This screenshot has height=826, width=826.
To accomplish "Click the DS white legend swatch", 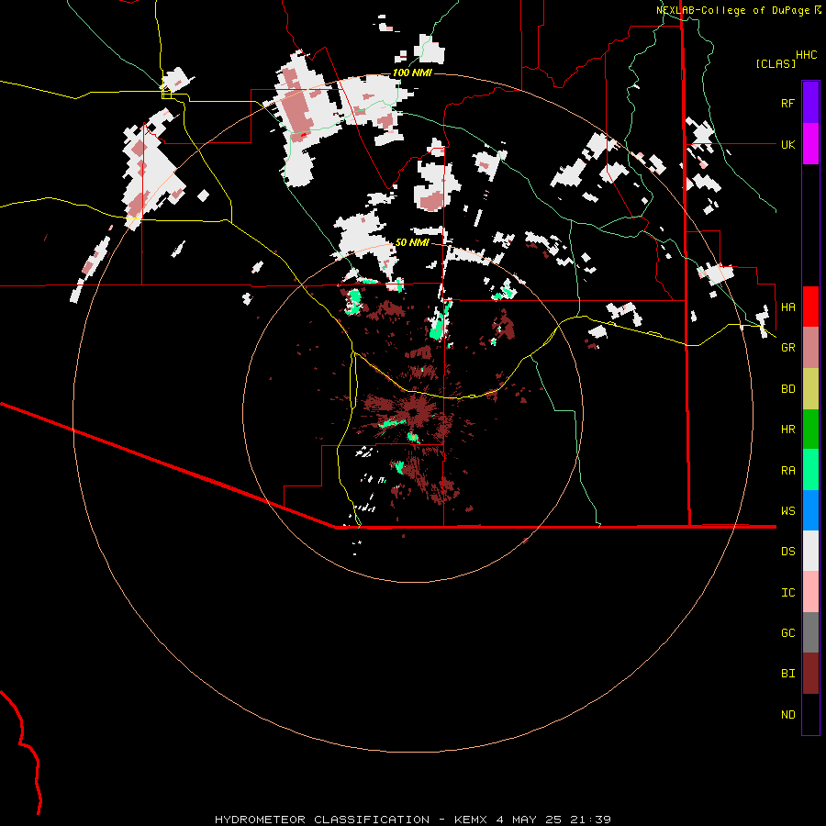I will (810, 551).
